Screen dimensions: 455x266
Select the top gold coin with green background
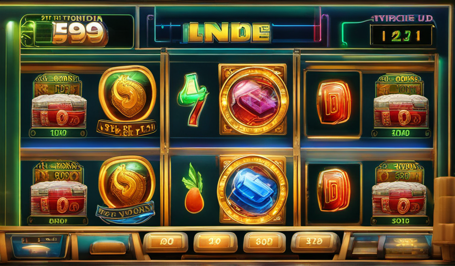(x=127, y=94)
